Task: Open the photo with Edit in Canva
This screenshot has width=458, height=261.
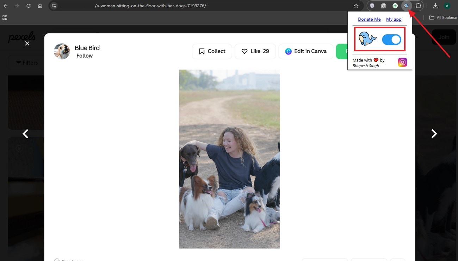Action: [306, 51]
